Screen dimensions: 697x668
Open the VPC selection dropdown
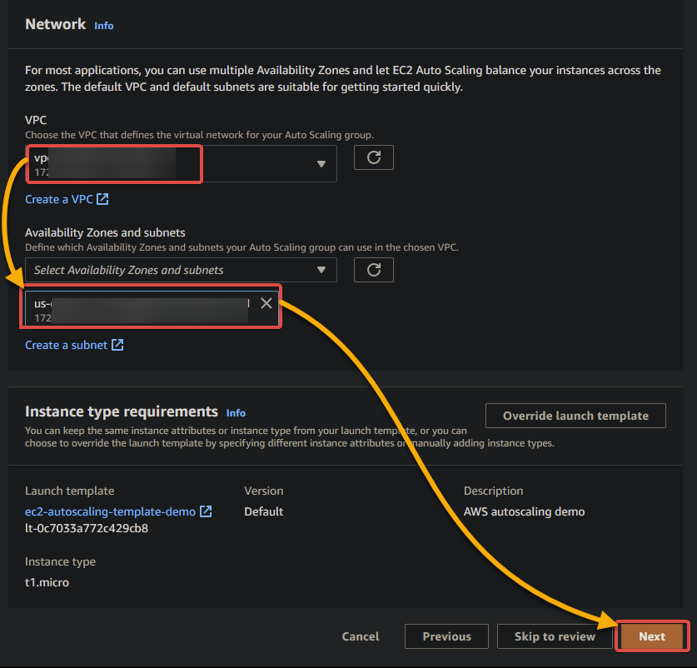click(181, 163)
